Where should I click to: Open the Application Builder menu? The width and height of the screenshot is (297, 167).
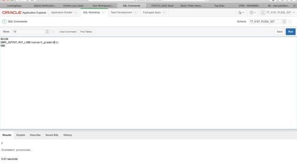[x=62, y=13]
